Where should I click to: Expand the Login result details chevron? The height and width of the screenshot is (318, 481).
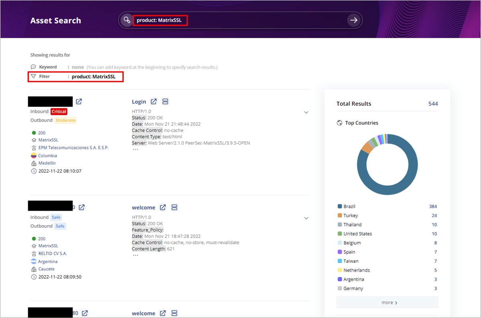pos(306,112)
